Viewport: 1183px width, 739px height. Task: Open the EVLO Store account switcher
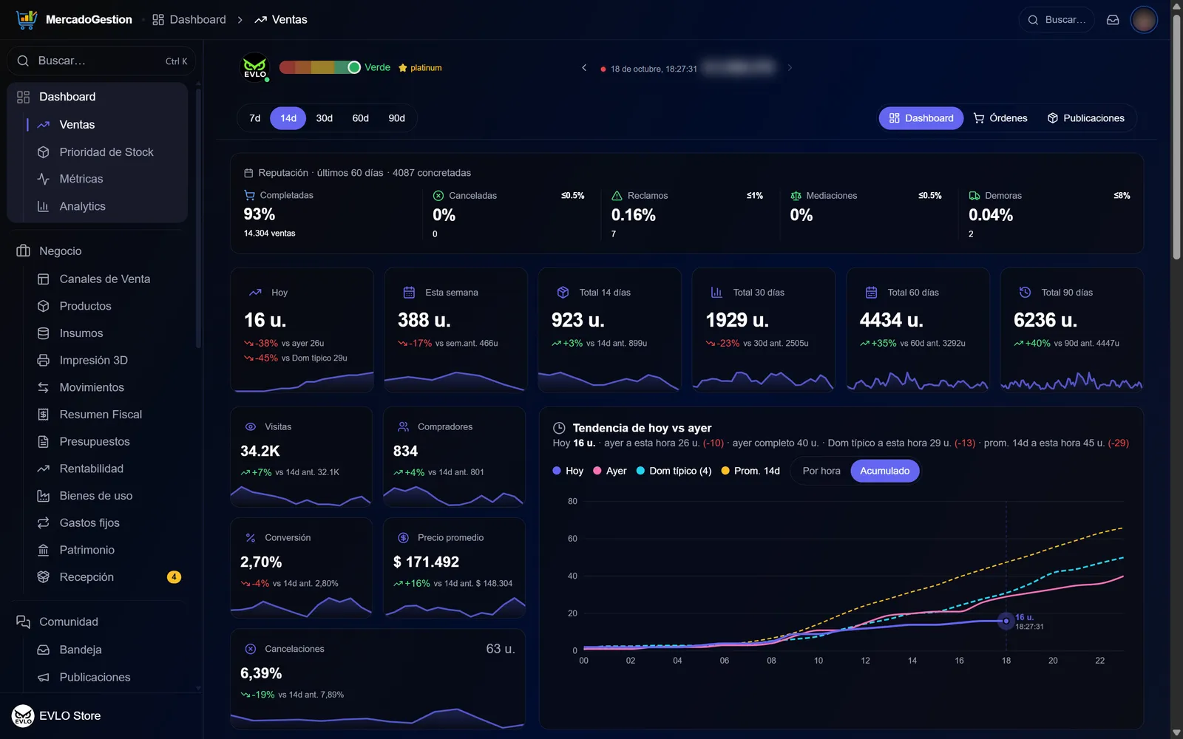101,715
